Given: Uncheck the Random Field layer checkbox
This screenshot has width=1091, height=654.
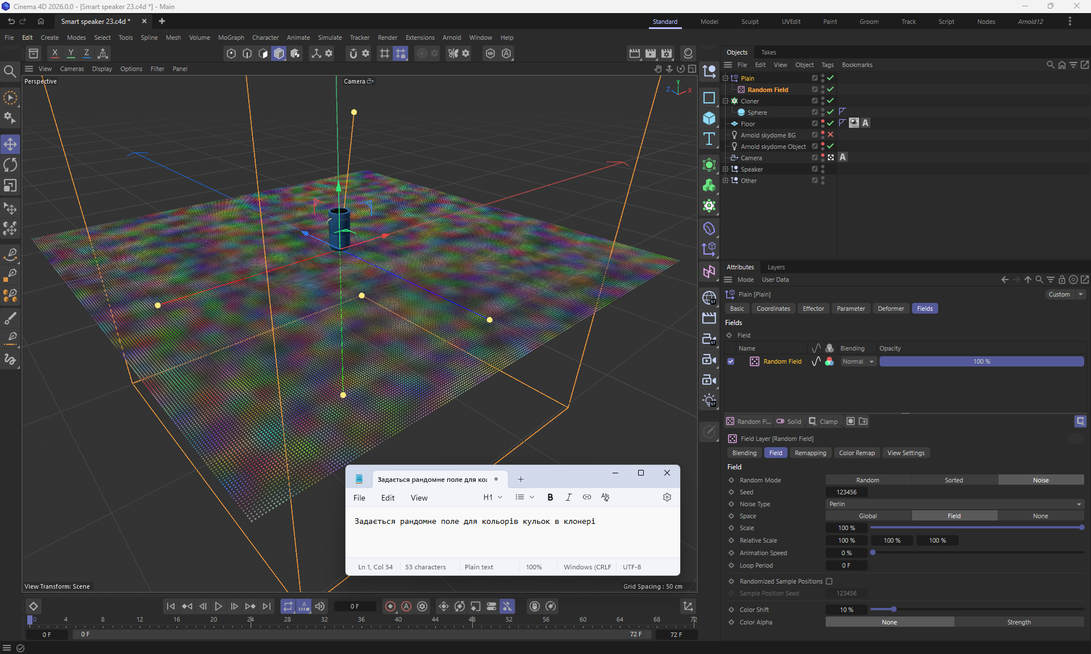Looking at the screenshot, I should pos(731,361).
